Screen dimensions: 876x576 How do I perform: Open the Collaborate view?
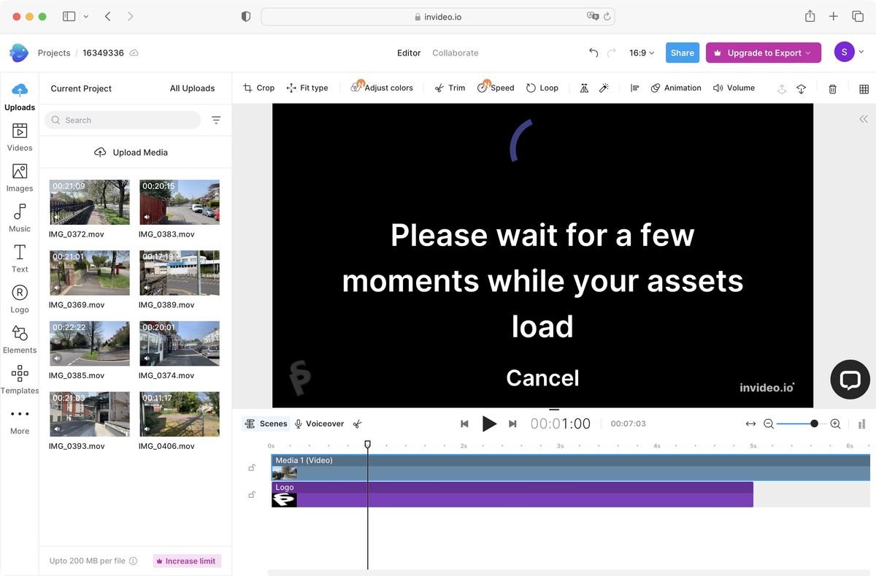coord(455,53)
